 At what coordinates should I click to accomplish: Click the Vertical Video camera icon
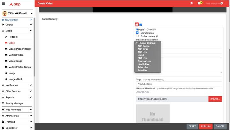6,55
